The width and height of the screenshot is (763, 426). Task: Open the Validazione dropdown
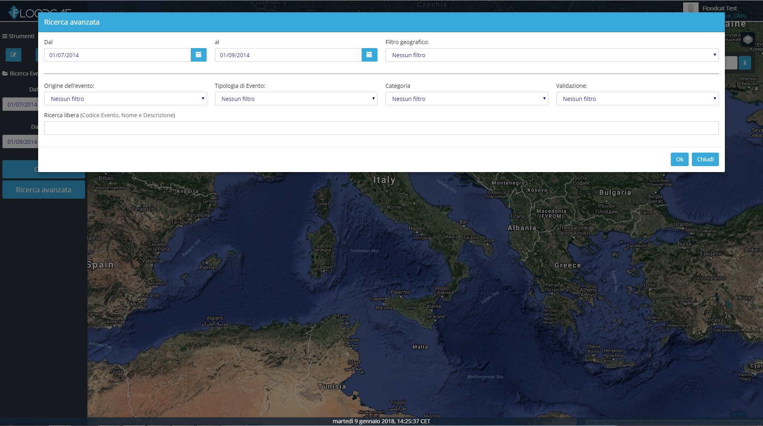[637, 99]
